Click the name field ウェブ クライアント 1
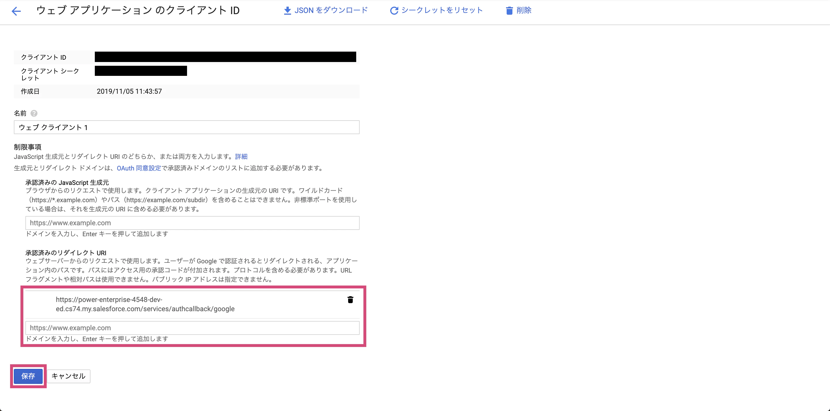Screen dimensions: 830x411 186,127
